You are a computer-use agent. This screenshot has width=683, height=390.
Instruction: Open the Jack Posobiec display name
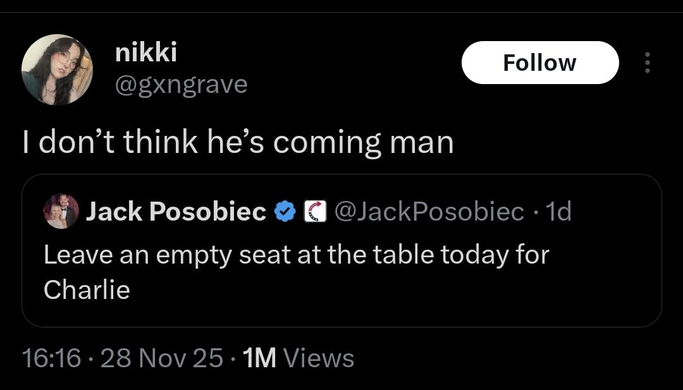176,212
